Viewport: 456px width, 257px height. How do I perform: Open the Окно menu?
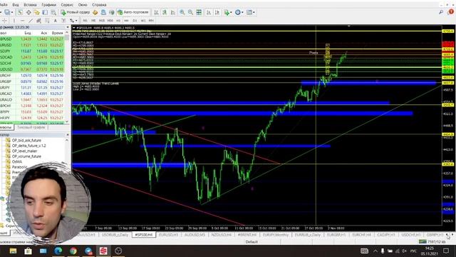coord(83,5)
